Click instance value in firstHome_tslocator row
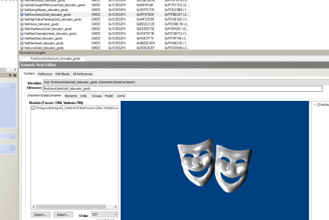 146,24
